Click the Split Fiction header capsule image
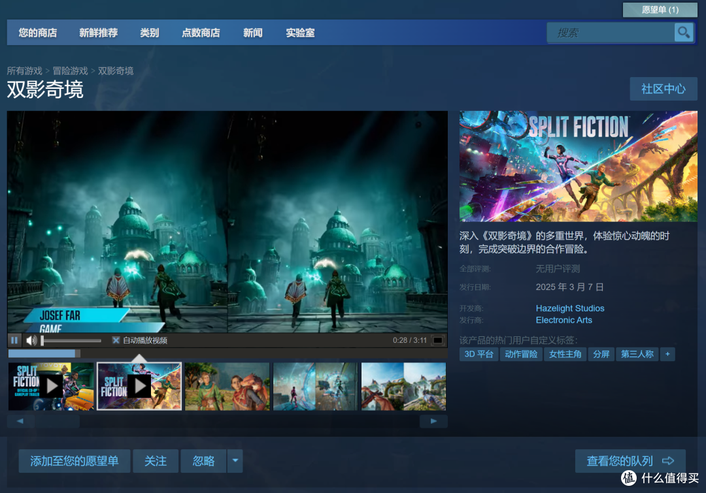The width and height of the screenshot is (706, 493). coord(579,166)
